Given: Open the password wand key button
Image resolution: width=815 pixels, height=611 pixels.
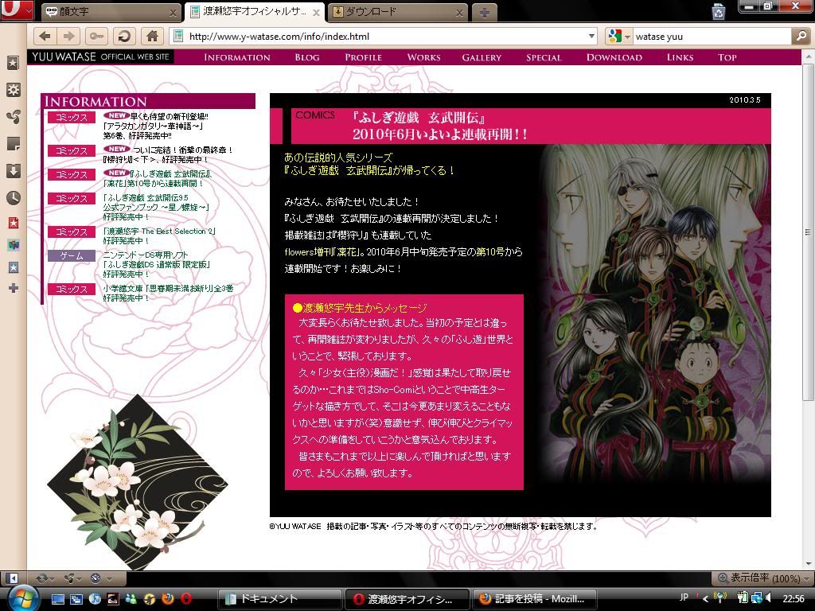Looking at the screenshot, I should click(x=96, y=36).
